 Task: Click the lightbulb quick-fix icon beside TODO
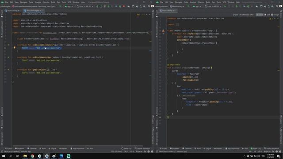click(x=15, y=48)
